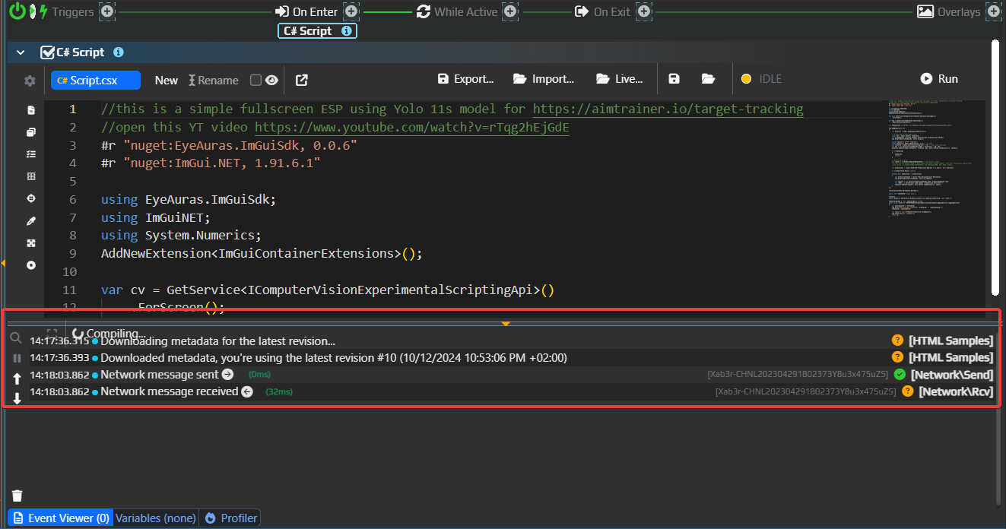
Task: Toggle the checkbox next to the eye icon
Action: pyautogui.click(x=255, y=81)
